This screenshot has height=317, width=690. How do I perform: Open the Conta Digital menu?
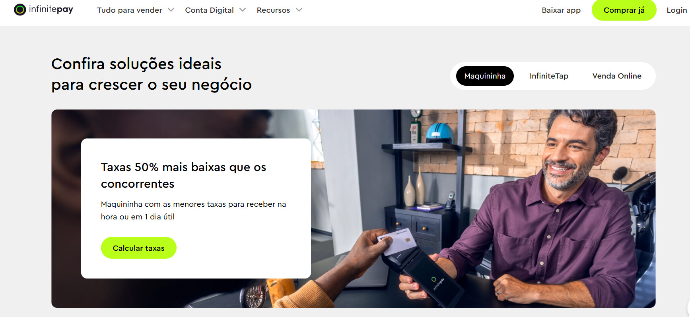pos(209,10)
